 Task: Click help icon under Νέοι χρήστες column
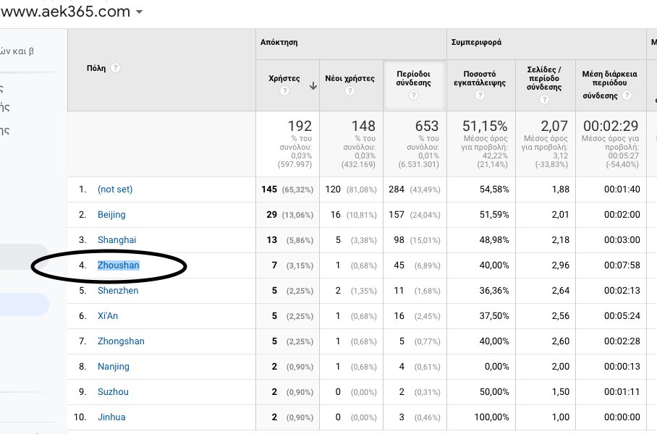(349, 91)
